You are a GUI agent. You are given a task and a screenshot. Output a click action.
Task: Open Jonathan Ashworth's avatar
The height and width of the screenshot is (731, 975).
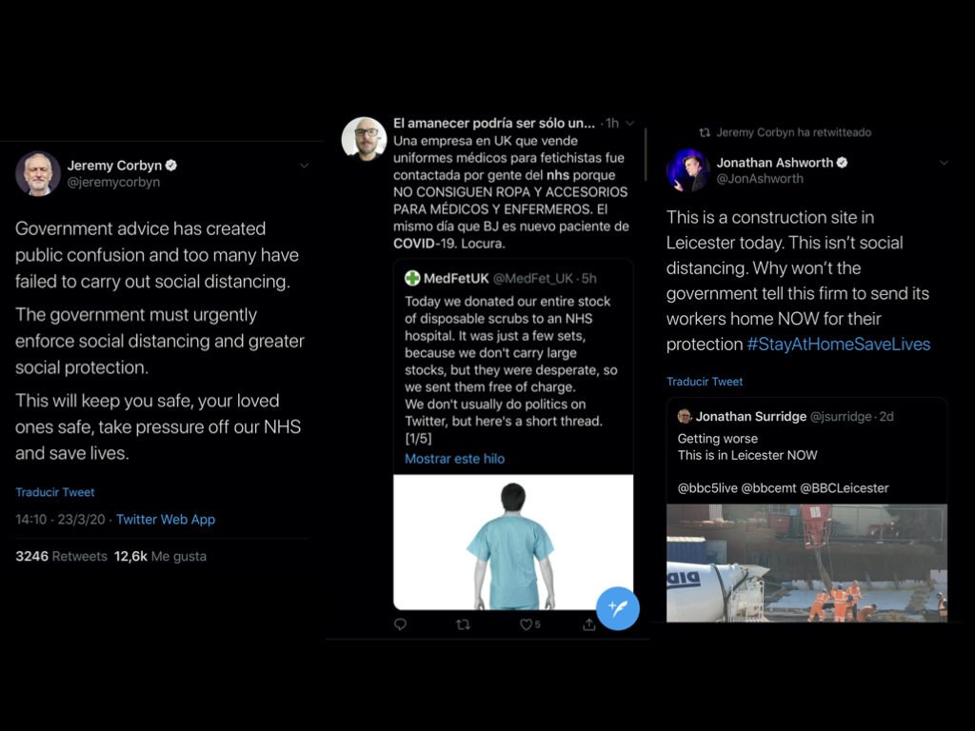click(687, 169)
